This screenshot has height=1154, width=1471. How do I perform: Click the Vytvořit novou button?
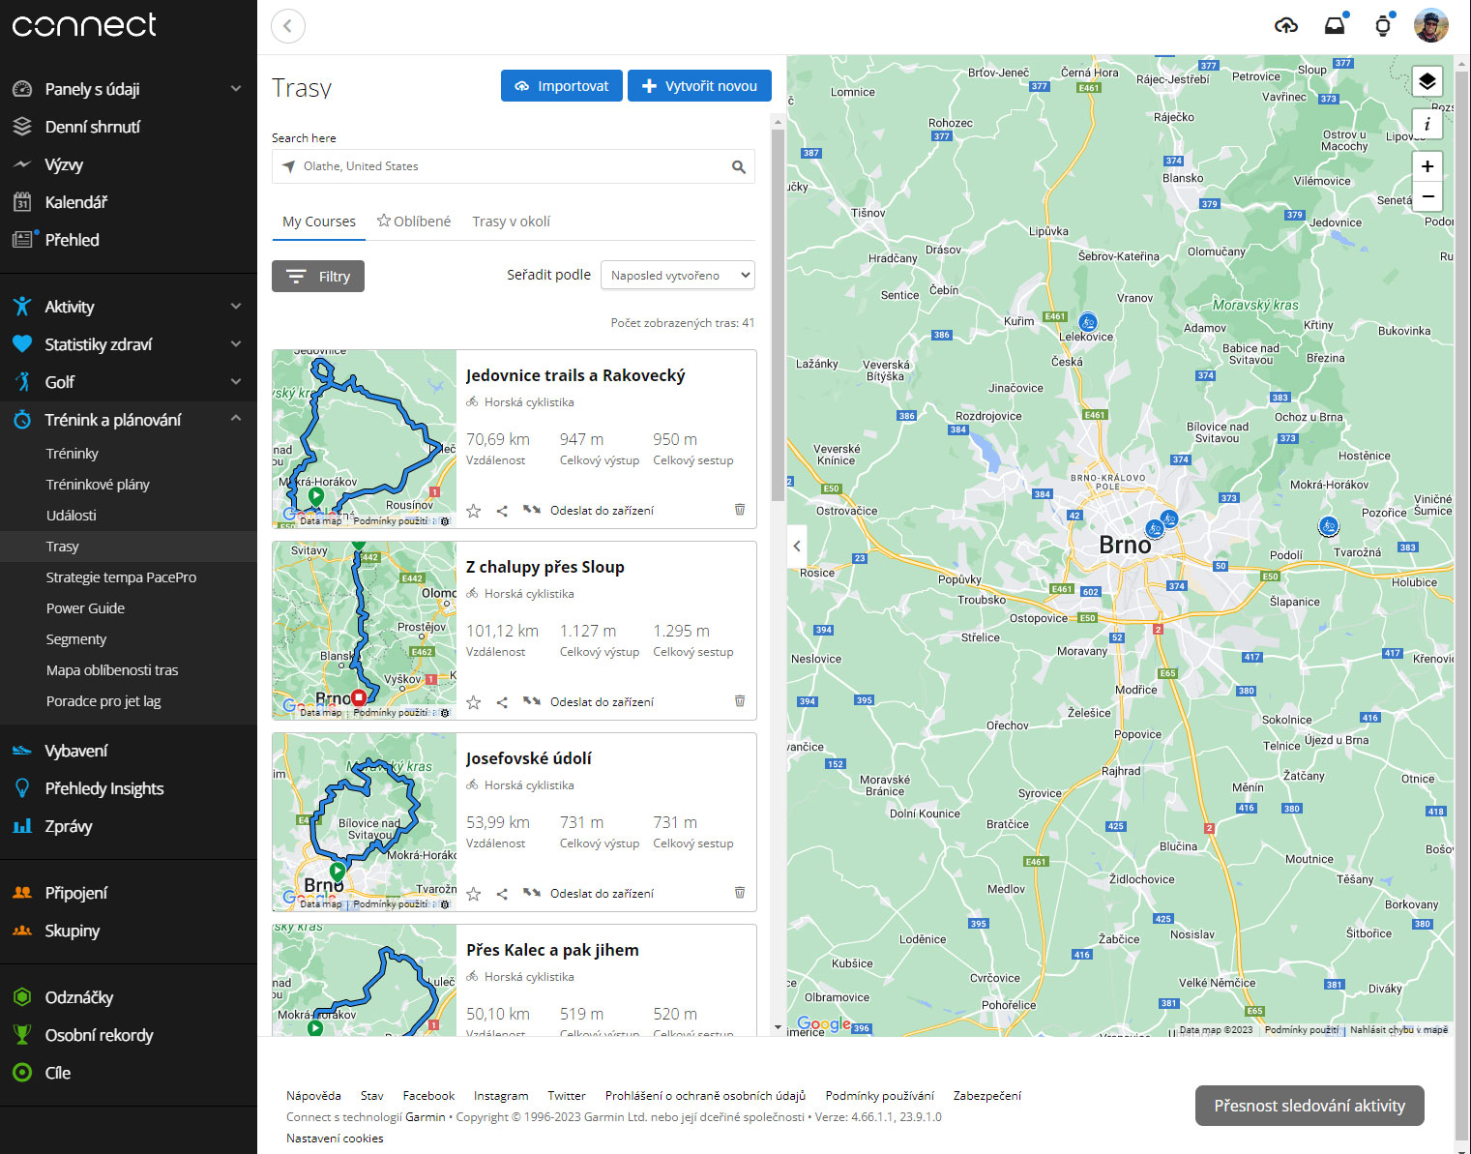tap(699, 86)
